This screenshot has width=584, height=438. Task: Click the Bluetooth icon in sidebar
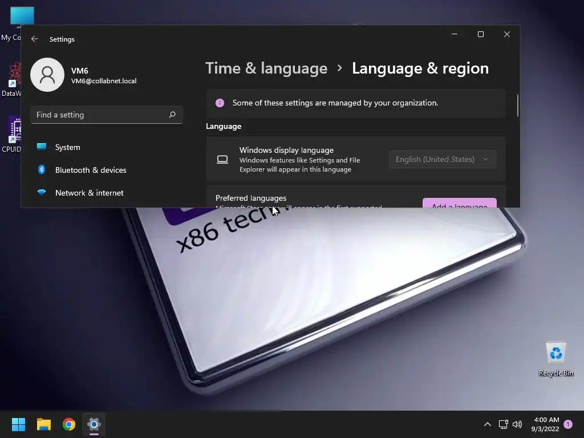pos(42,169)
